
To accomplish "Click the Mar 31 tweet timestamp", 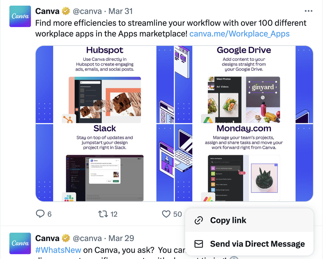I will (x=120, y=11).
